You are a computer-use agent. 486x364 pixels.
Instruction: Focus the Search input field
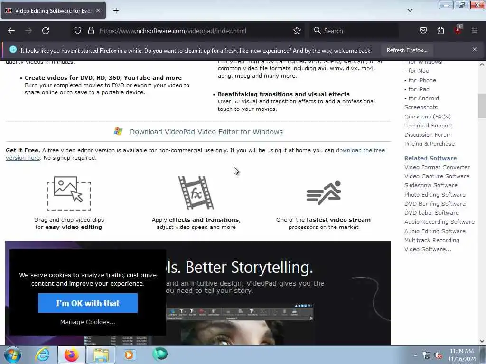pos(354,31)
